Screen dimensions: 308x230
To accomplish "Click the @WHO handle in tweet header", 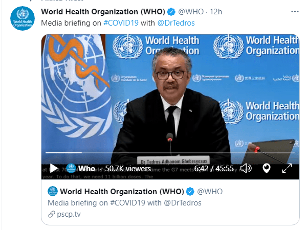I will tap(191, 12).
